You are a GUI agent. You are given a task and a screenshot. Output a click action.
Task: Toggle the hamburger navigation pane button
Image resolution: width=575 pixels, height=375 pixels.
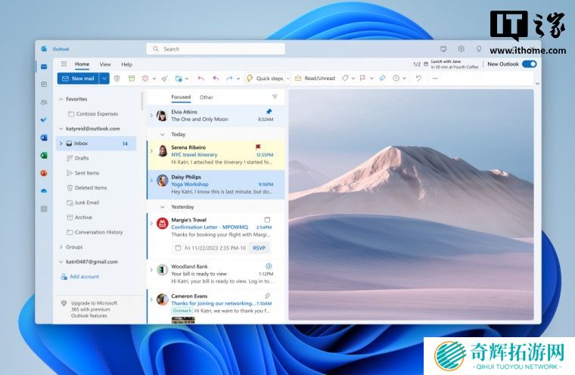[64, 64]
